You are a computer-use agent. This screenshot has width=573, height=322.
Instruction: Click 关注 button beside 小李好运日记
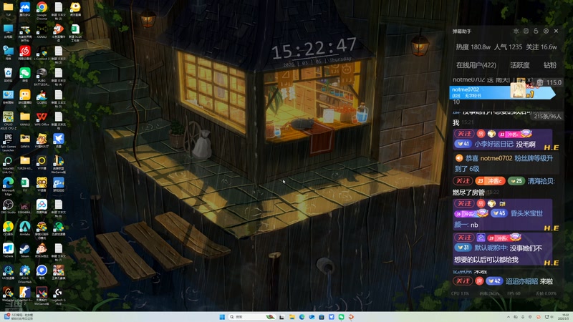pos(464,134)
